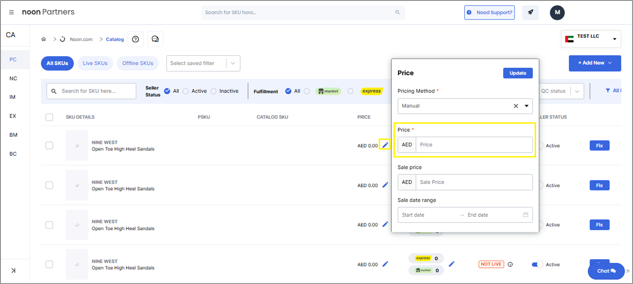Open the IM item in the sidebar
The image size is (633, 284).
pos(12,97)
